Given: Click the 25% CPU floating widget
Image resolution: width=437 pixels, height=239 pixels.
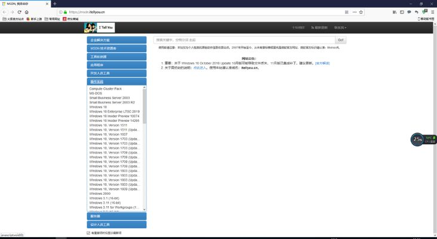Looking at the screenshot, I should [417, 139].
